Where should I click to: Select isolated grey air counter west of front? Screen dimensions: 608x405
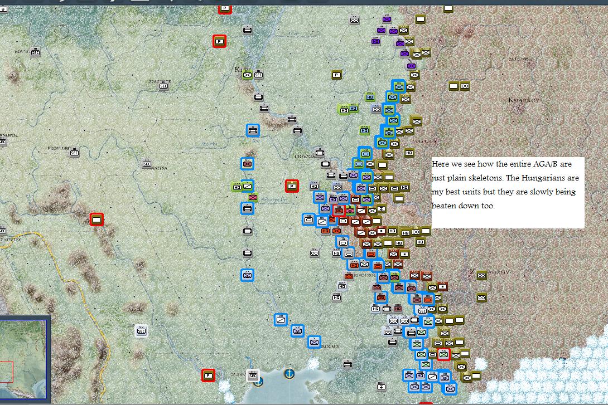coord(315,253)
